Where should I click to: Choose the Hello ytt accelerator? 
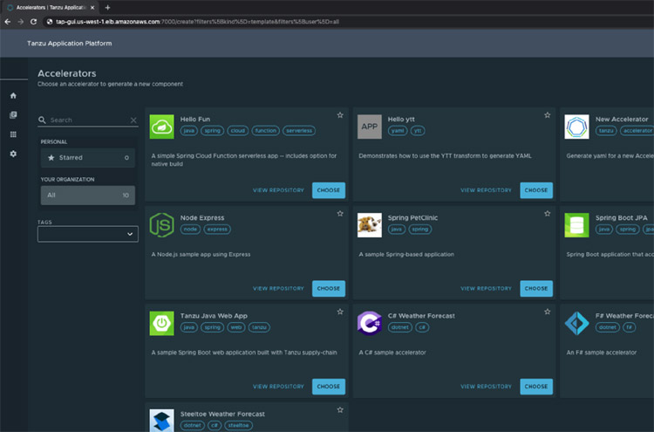[536, 190]
